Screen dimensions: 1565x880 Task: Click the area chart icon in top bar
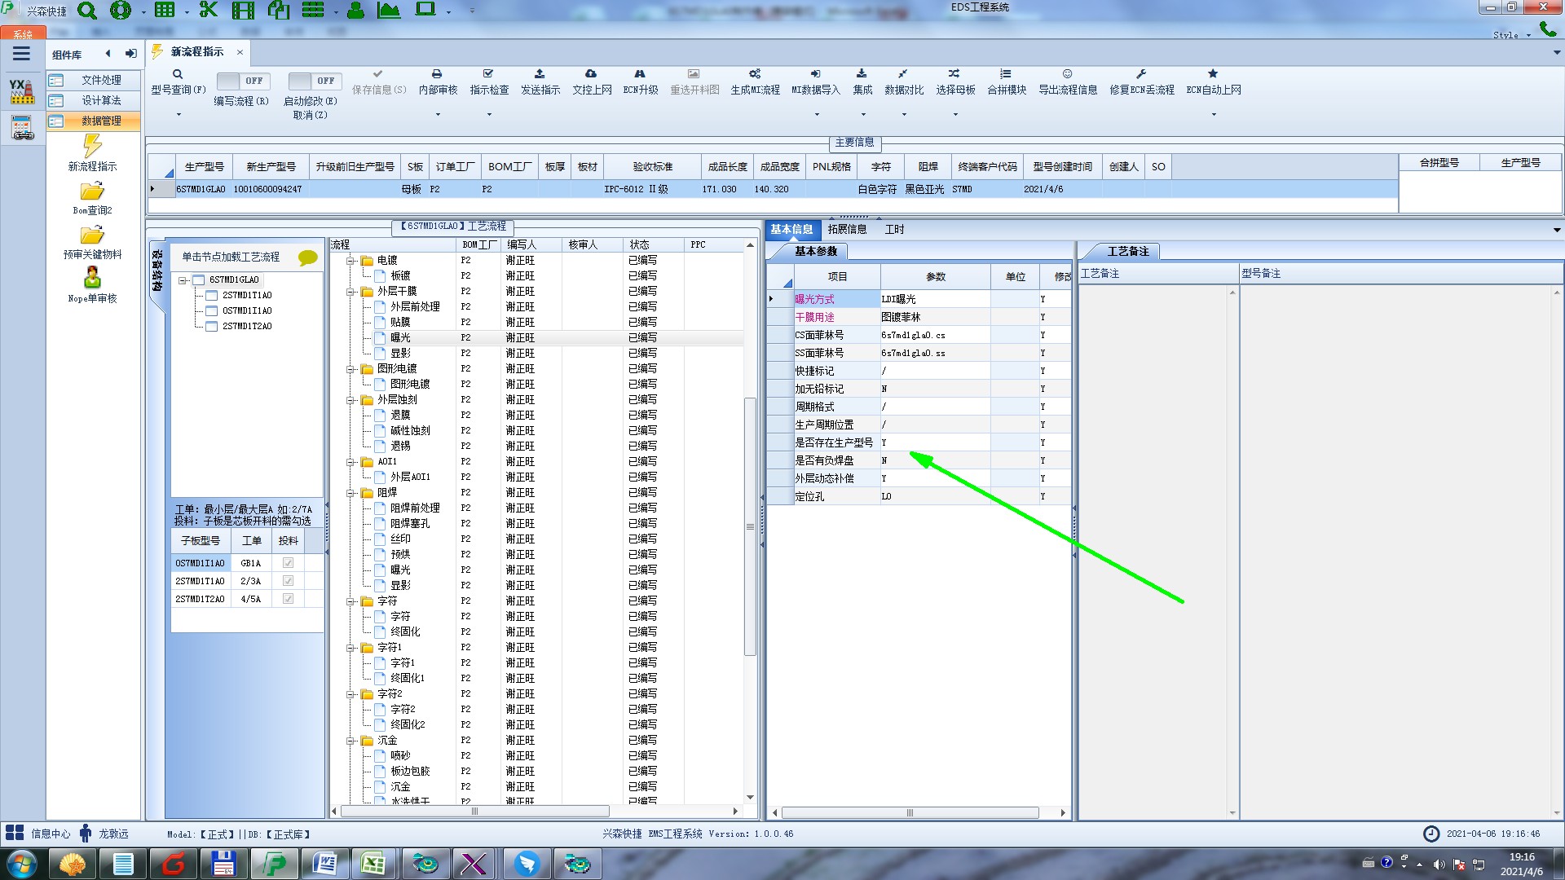pyautogui.click(x=389, y=11)
